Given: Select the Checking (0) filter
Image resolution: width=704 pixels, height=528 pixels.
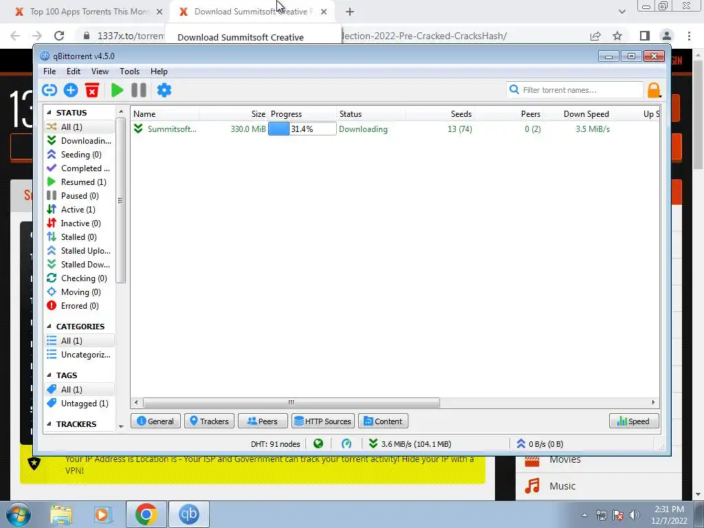Looking at the screenshot, I should point(80,278).
